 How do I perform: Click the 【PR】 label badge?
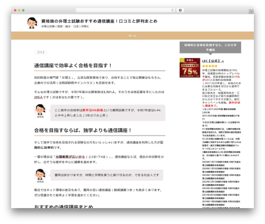pos(41,52)
